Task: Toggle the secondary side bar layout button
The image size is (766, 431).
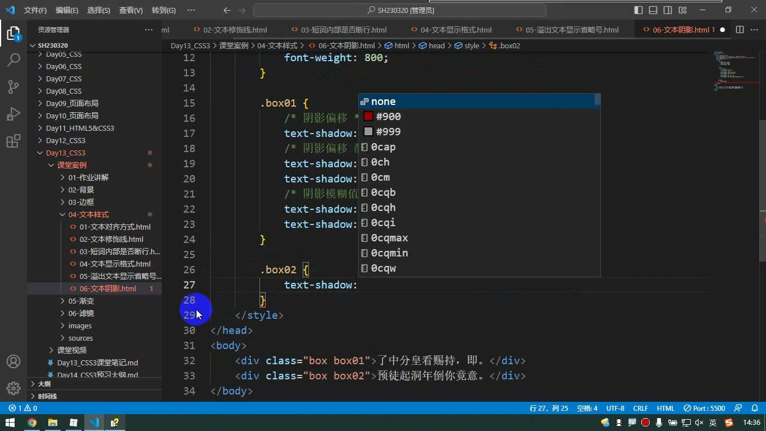Action: (x=668, y=10)
